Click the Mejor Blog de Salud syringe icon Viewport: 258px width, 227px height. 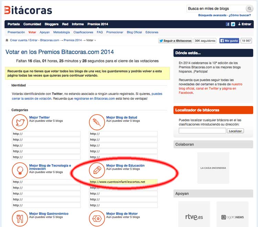tap(97, 122)
